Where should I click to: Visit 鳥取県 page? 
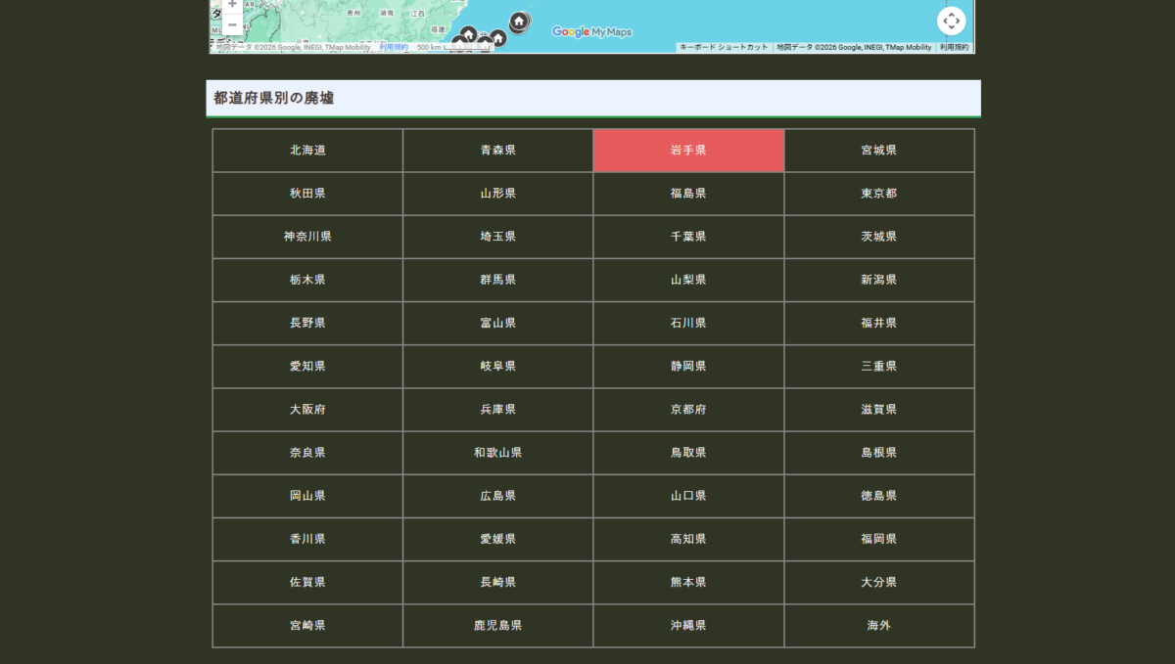(688, 453)
